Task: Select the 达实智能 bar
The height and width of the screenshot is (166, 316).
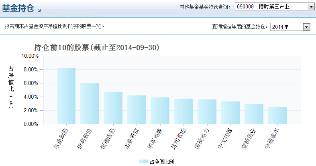Action: [183, 111]
